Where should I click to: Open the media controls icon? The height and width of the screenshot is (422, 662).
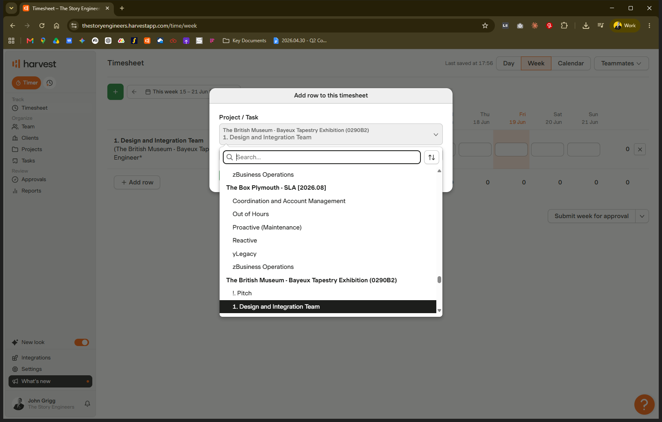(x=601, y=26)
